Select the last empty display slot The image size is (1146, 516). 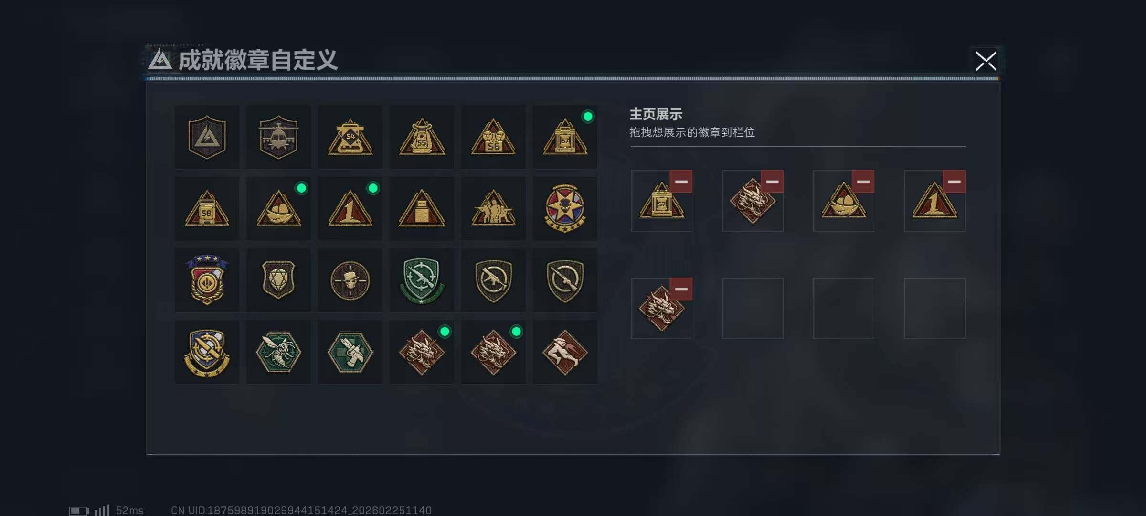point(934,308)
